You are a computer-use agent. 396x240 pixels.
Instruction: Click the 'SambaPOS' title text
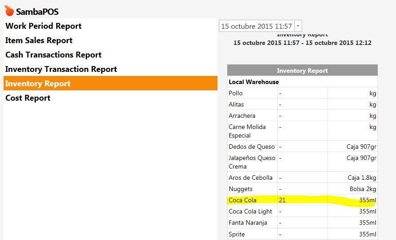(37, 12)
